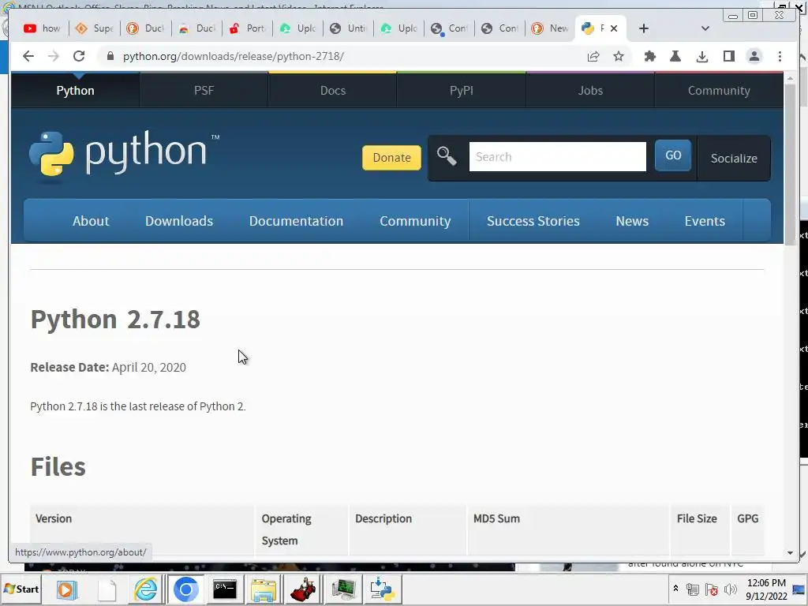Switch to the 'New' tab
This screenshot has height=606, width=808.
click(550, 28)
